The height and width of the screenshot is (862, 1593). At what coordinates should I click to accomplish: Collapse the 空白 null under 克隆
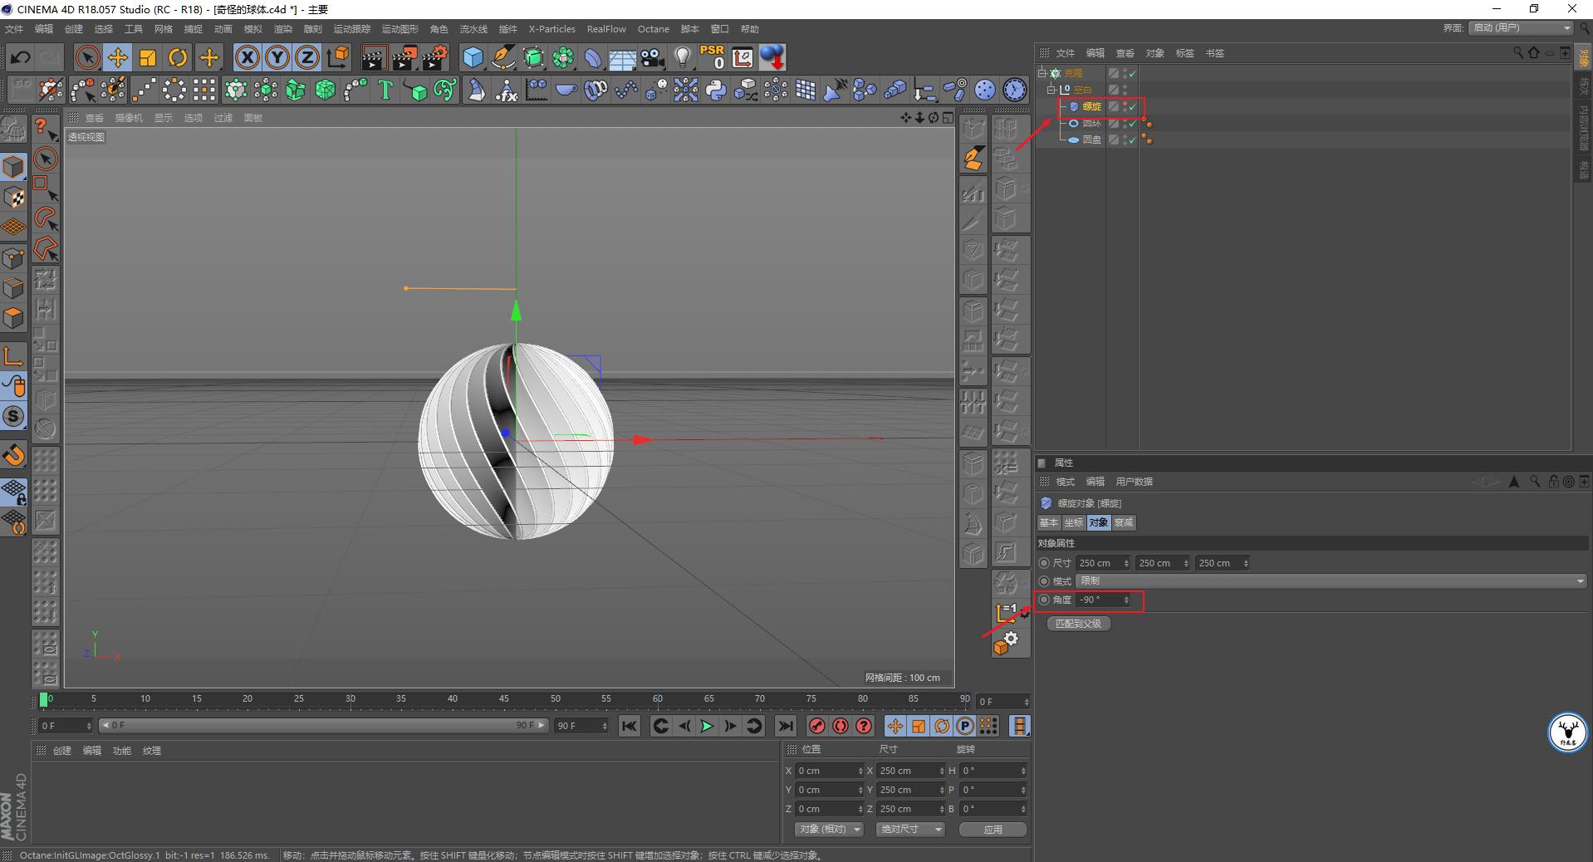1051,89
